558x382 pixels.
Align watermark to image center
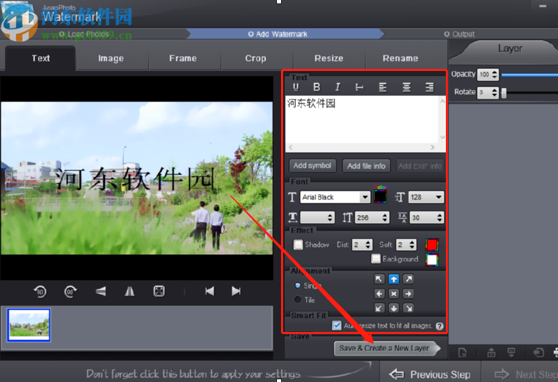tap(394, 293)
